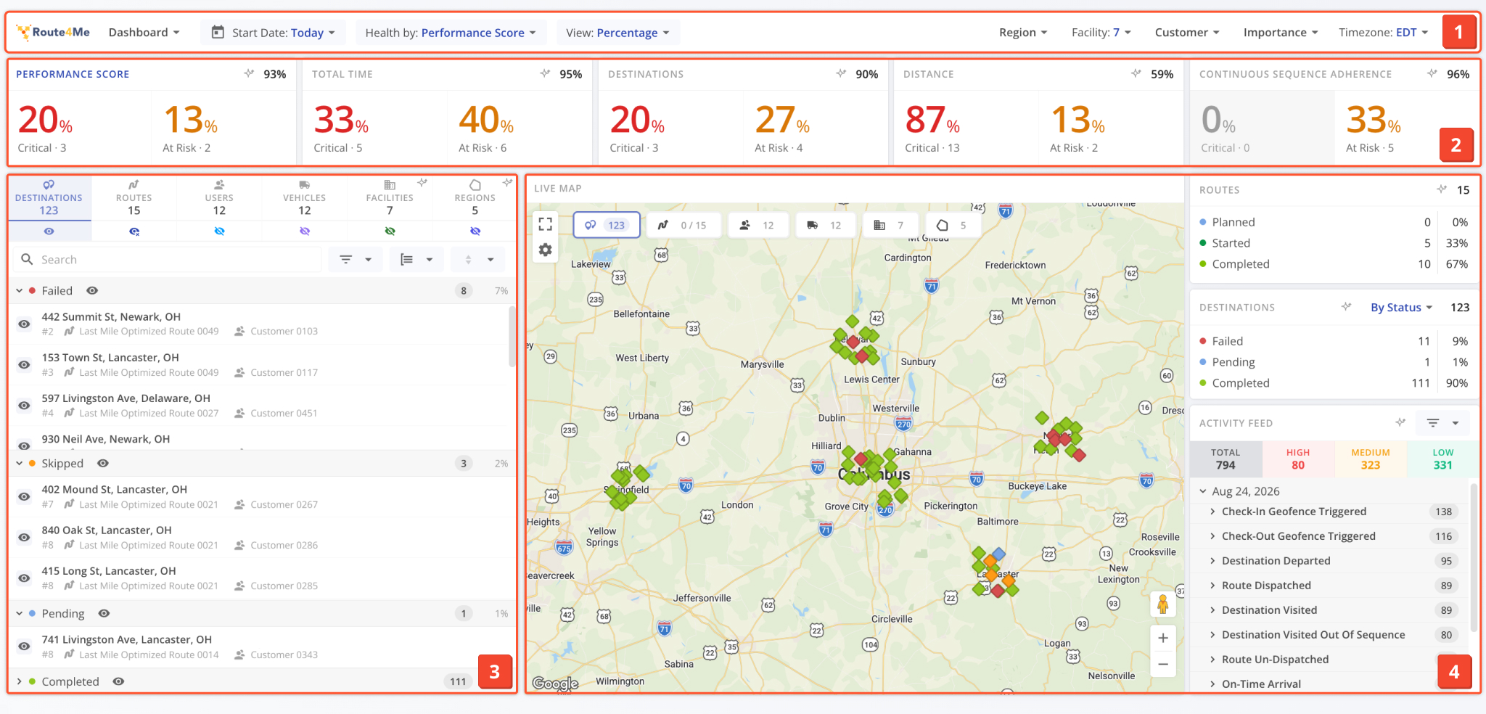
Task: Toggle Destinations visibility eye under tab
Action: (x=49, y=231)
